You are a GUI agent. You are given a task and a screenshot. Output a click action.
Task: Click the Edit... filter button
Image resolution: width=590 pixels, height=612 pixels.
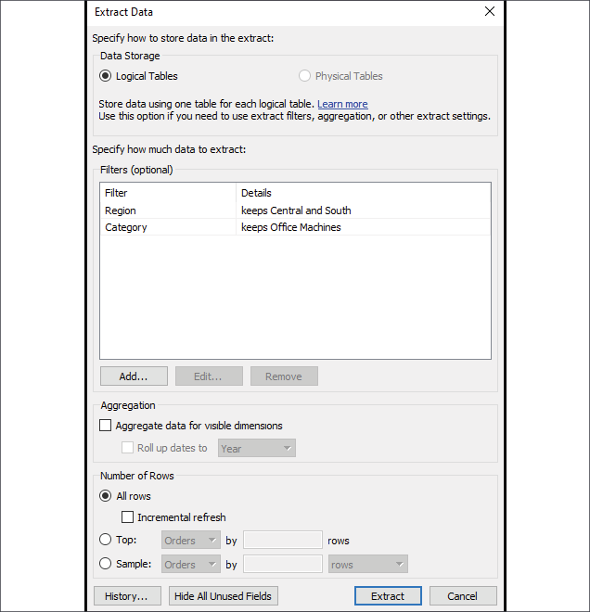[209, 376]
